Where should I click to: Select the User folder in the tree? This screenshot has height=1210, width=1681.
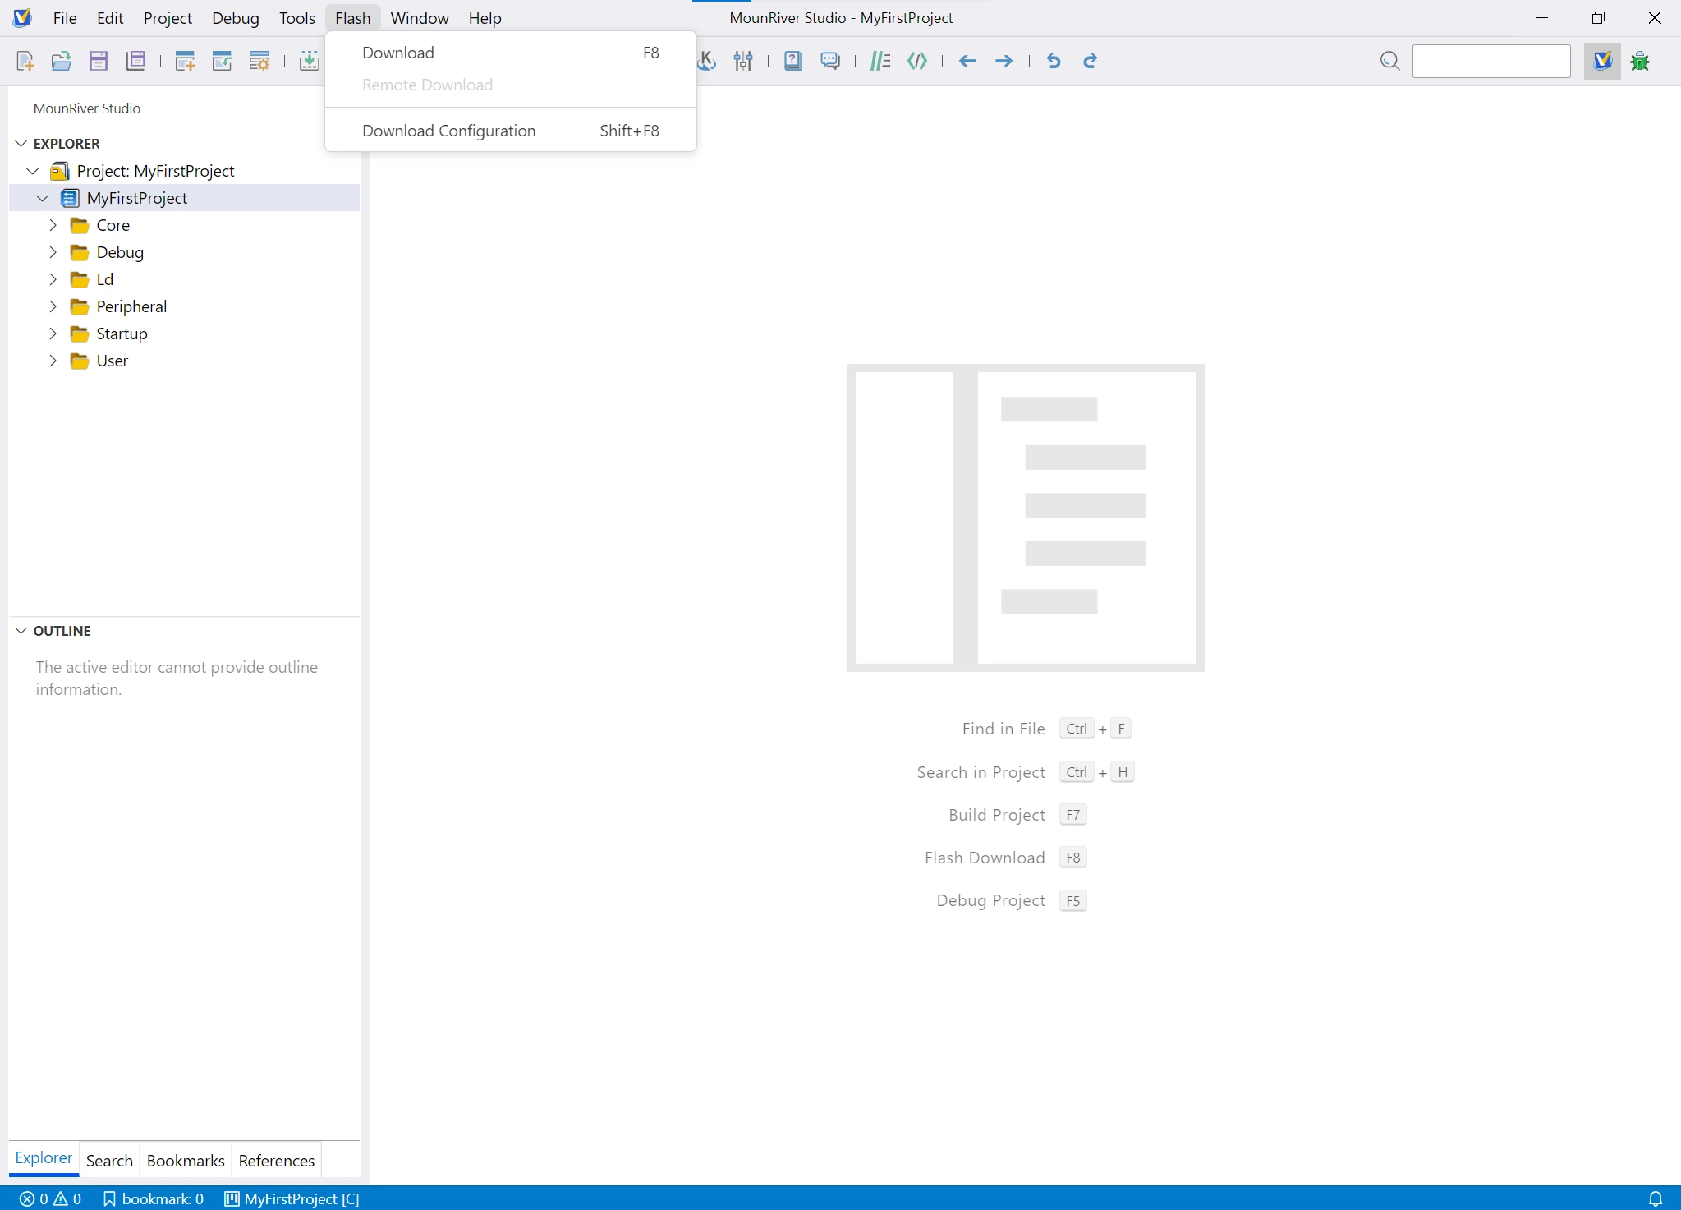pyautogui.click(x=113, y=361)
